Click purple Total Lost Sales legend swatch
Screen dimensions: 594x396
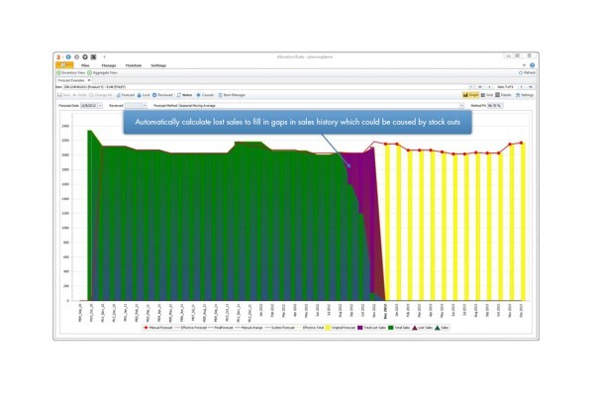[360, 328]
